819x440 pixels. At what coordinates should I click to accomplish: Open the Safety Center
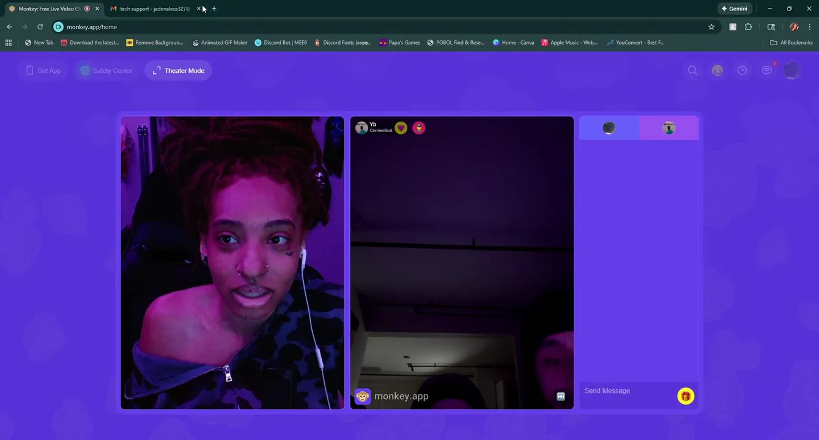tap(106, 70)
